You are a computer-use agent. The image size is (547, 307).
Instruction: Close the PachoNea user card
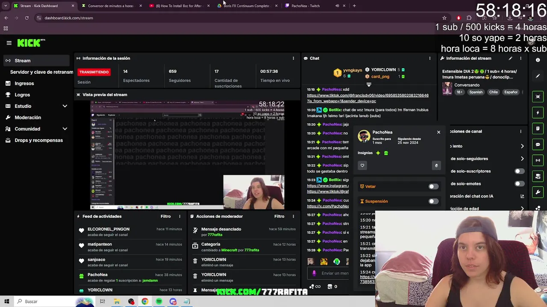pos(438,132)
